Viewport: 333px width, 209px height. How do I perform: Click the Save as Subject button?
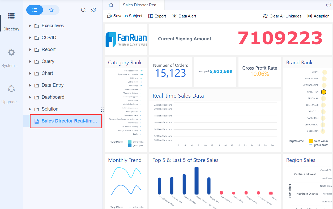[x=125, y=16]
